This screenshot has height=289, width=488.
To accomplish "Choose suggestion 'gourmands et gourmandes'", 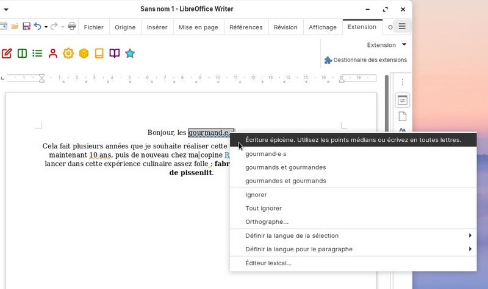I will [x=285, y=167].
